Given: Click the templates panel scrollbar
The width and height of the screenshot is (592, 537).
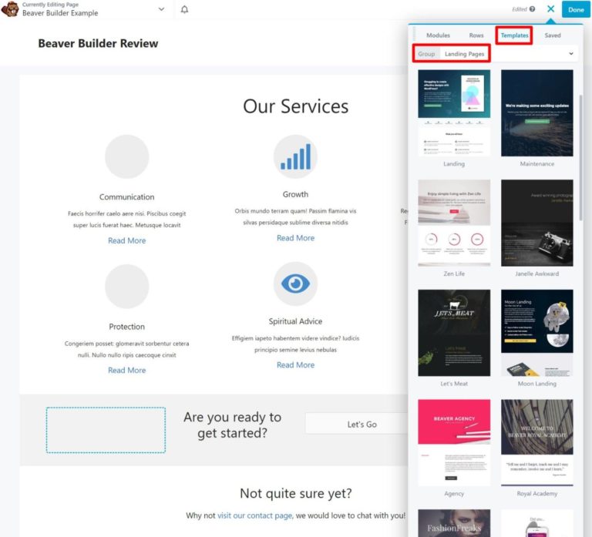Looking at the screenshot, I should (581, 157).
